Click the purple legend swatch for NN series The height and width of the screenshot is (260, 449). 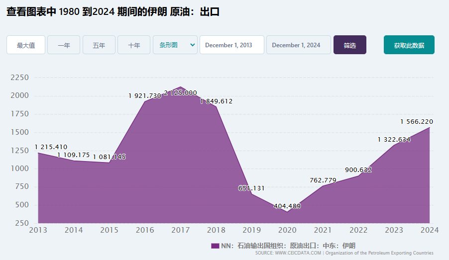pos(215,246)
